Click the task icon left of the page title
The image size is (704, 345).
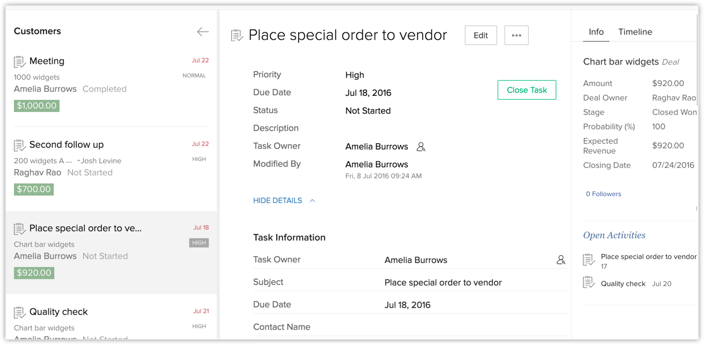click(x=236, y=36)
